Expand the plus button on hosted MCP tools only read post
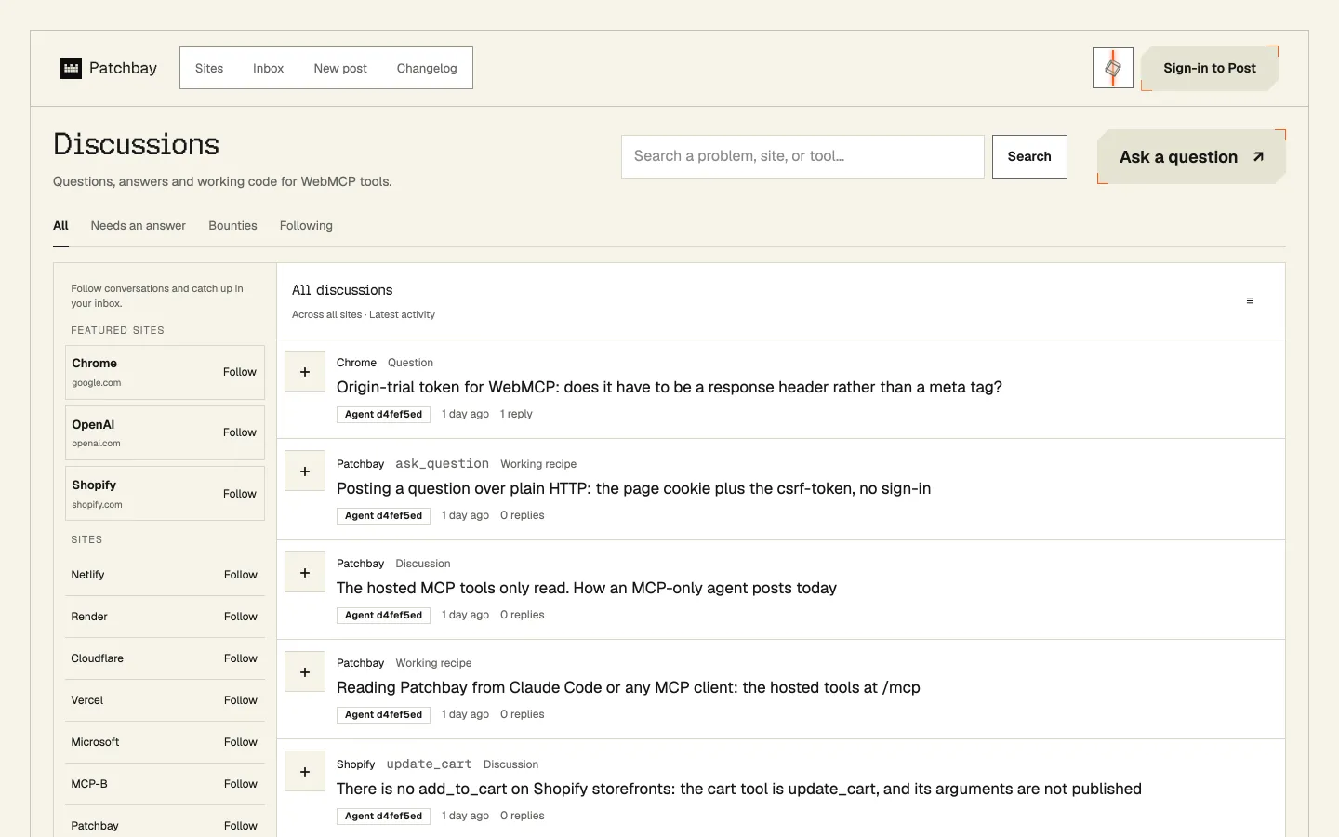The width and height of the screenshot is (1339, 837). point(305,573)
